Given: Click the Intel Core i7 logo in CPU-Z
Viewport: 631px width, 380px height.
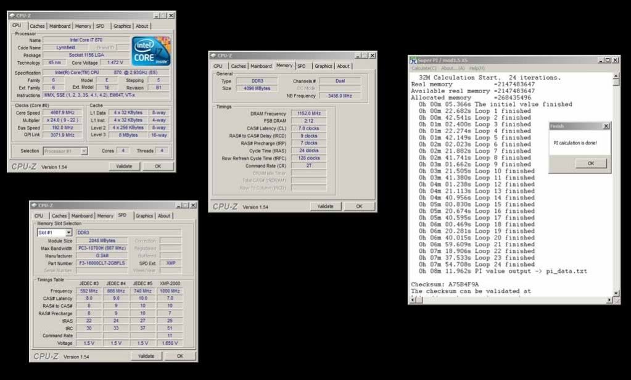Looking at the screenshot, I should coord(151,51).
